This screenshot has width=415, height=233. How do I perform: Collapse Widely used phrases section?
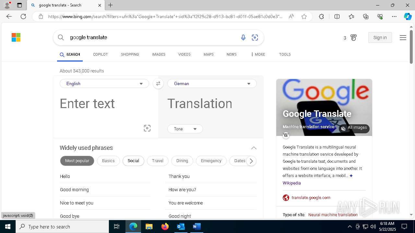coord(254,148)
